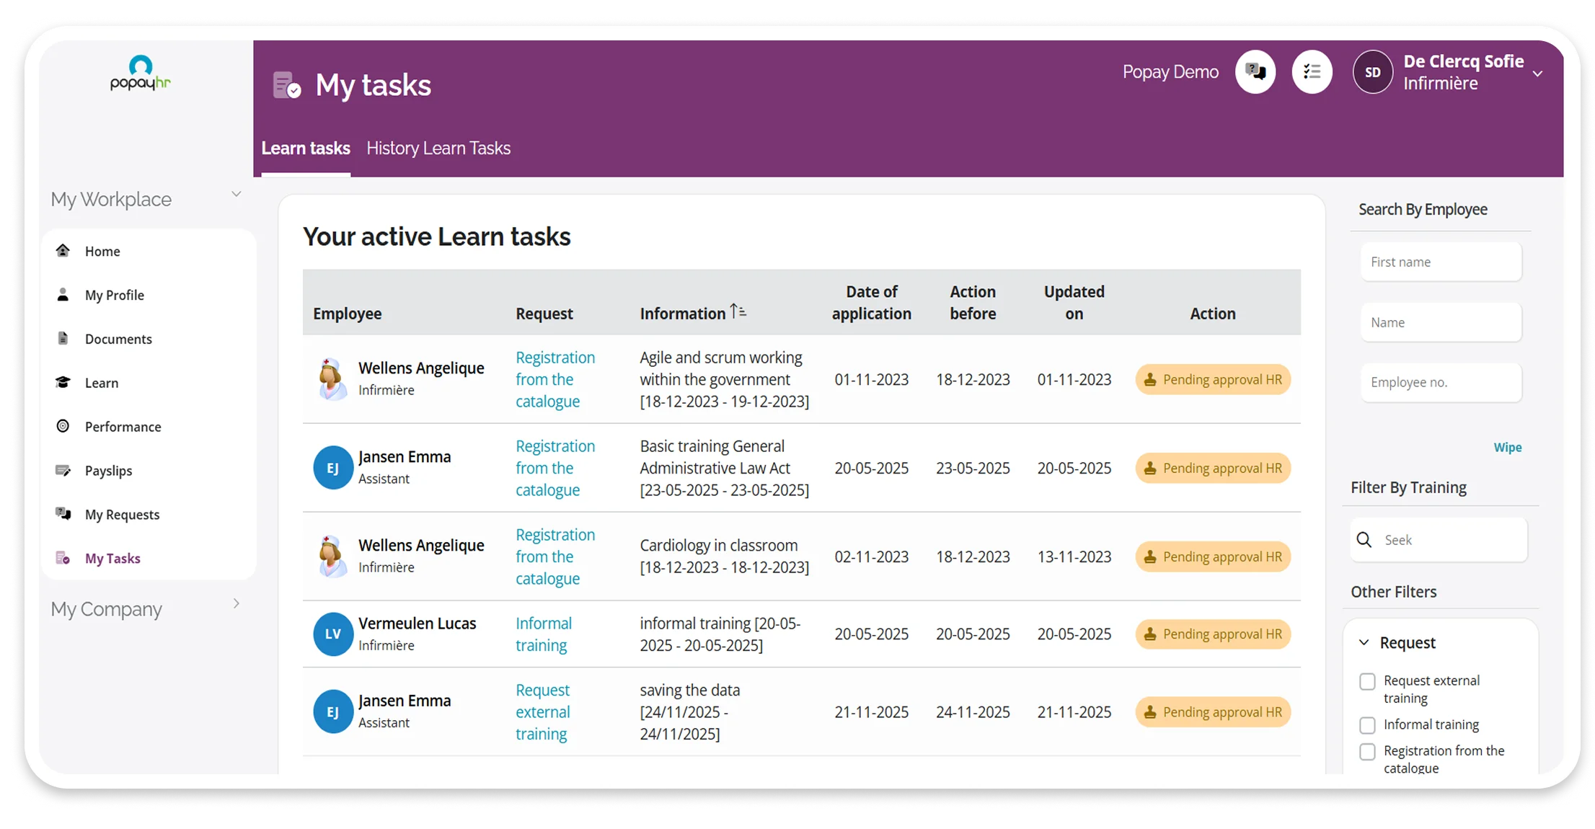Collapse the My Workplace section
The image size is (1595, 829).
coord(236,195)
